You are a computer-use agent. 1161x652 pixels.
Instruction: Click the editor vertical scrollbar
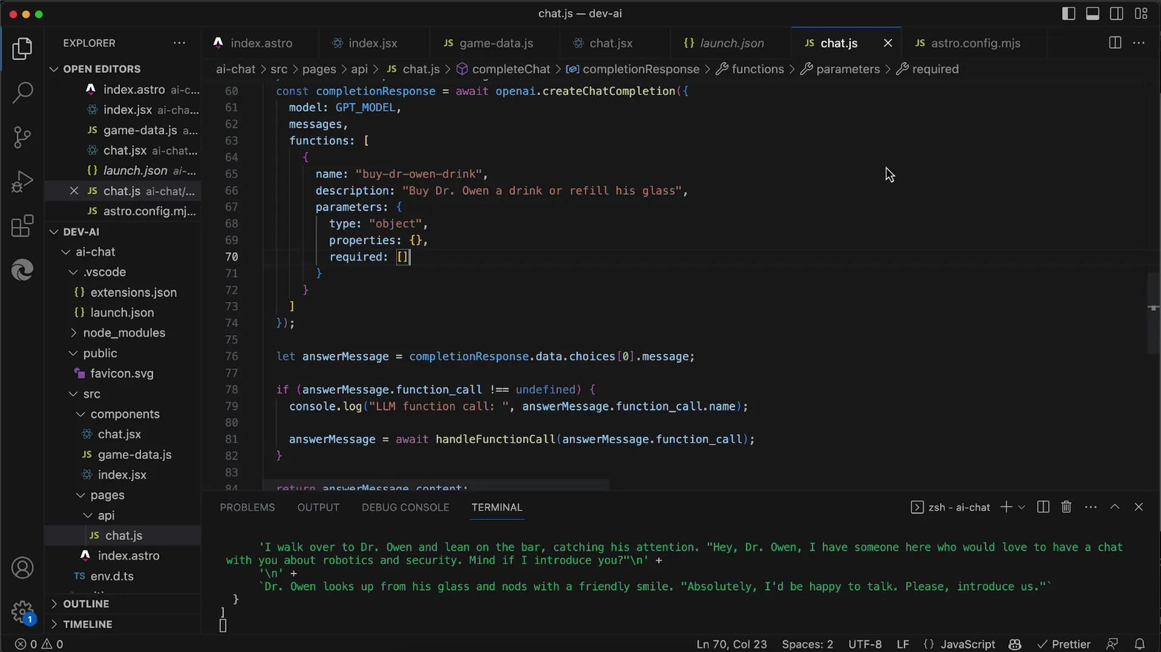click(x=1154, y=313)
